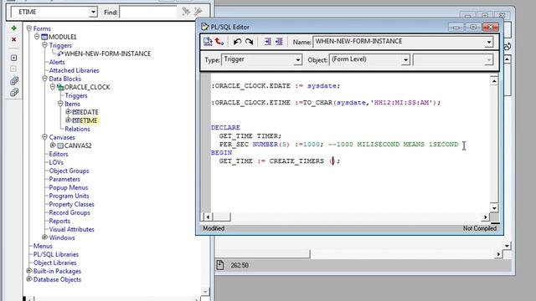Image resolution: width=536 pixels, height=301 pixels.
Task: Select the Editors node
Action: [59, 154]
